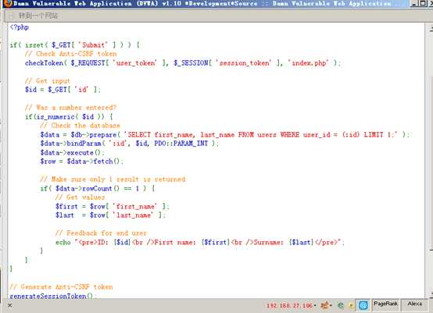Click the small yellow icon in status bar
Image resolution: width=433 pixels, height=313 pixels.
click(x=351, y=305)
